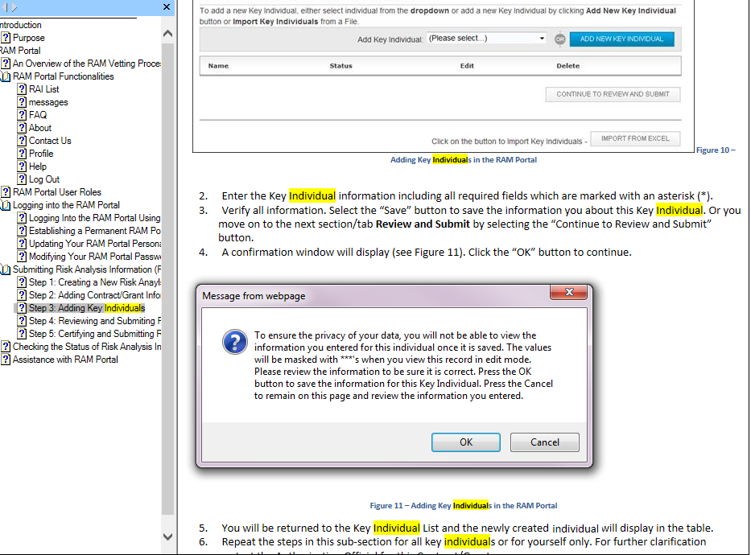The width and height of the screenshot is (751, 555).
Task: Click the RAM Portal User Roles icon
Action: pos(6,192)
